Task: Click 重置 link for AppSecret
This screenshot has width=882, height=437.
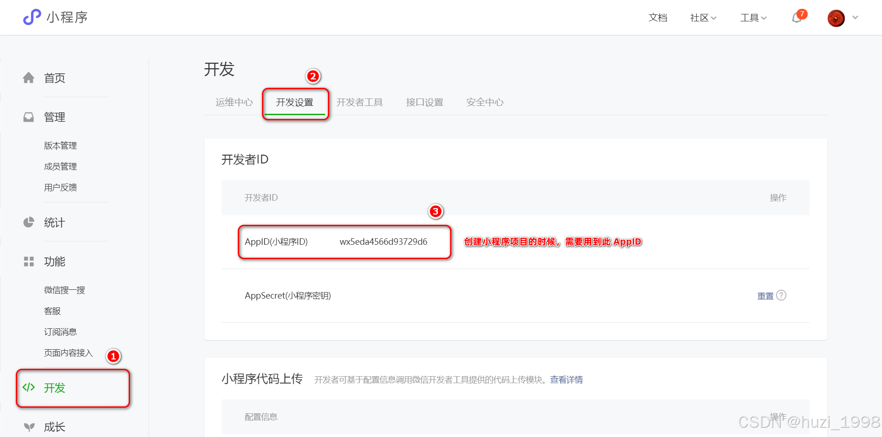Action: (x=765, y=296)
